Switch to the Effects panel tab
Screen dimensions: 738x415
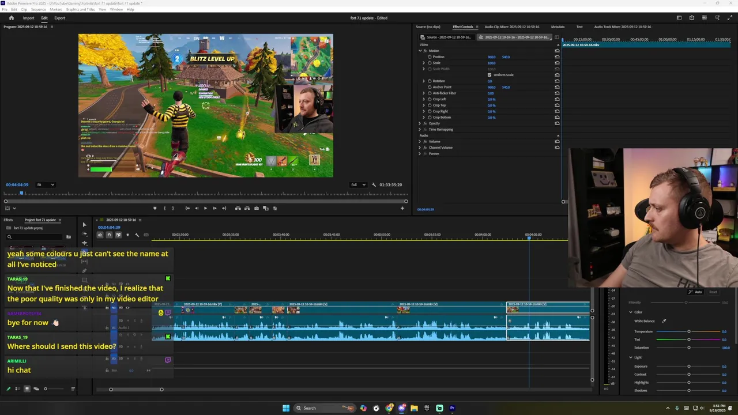tap(8, 220)
